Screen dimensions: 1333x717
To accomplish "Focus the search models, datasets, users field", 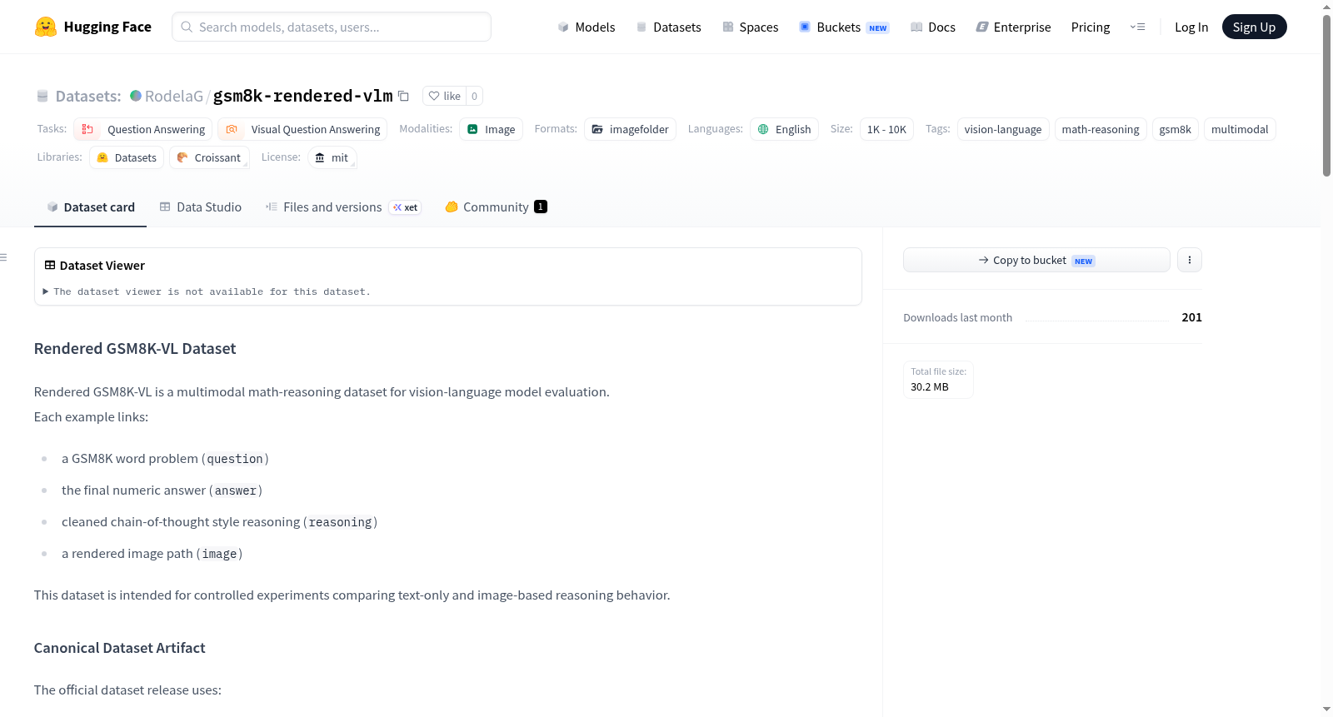I will pyautogui.click(x=332, y=27).
